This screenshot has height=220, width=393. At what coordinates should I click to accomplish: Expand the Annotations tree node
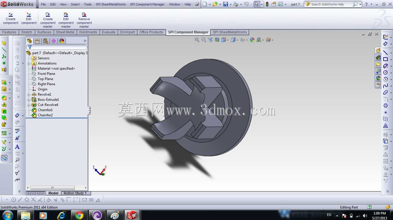(29, 63)
